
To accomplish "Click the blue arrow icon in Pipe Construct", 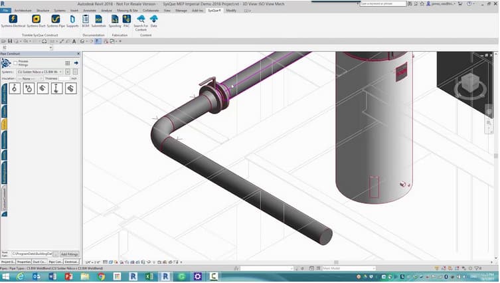I will coord(76,63).
